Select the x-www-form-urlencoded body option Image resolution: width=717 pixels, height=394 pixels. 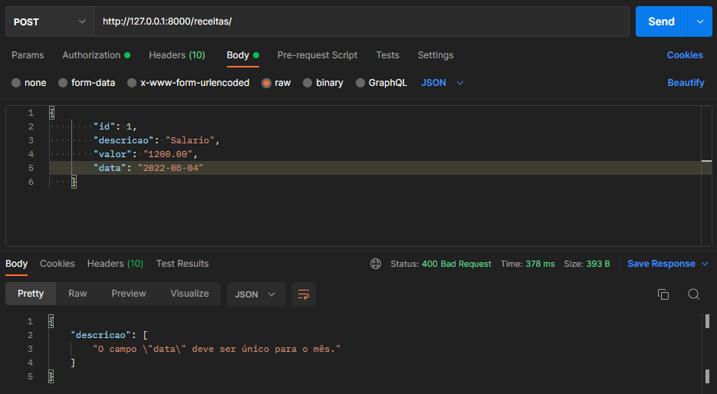189,83
